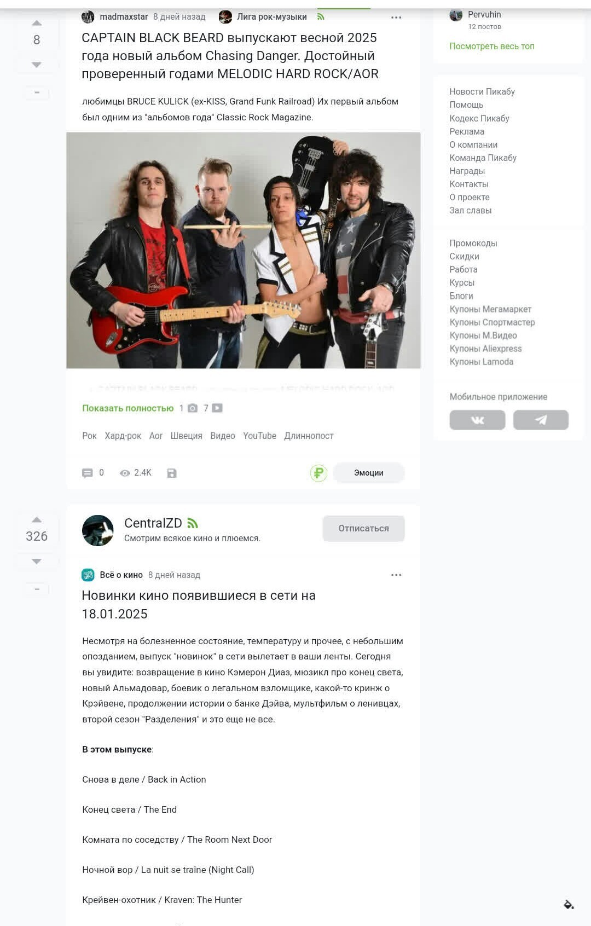
Task: Open the Эмоции reactions button
Action: [x=368, y=473]
